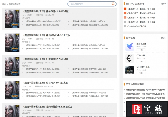Select the 大小: 418M text

point(27,39)
